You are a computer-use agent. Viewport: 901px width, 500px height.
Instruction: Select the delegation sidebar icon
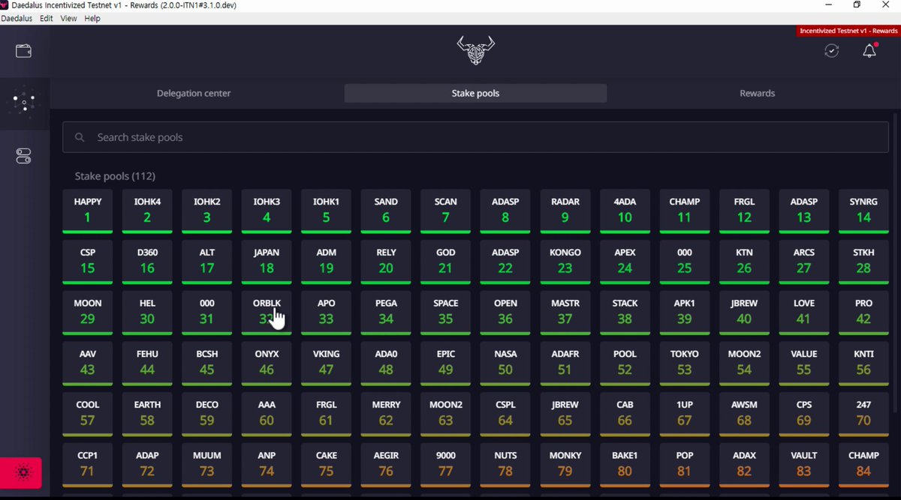[23, 103]
